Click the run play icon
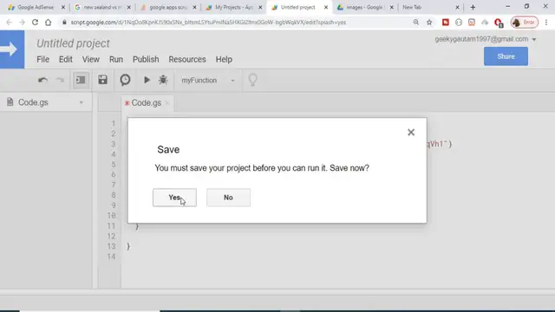The height and width of the screenshot is (312, 555). click(x=147, y=80)
